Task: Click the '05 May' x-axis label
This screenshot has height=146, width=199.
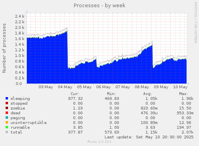Action: pos(84,87)
